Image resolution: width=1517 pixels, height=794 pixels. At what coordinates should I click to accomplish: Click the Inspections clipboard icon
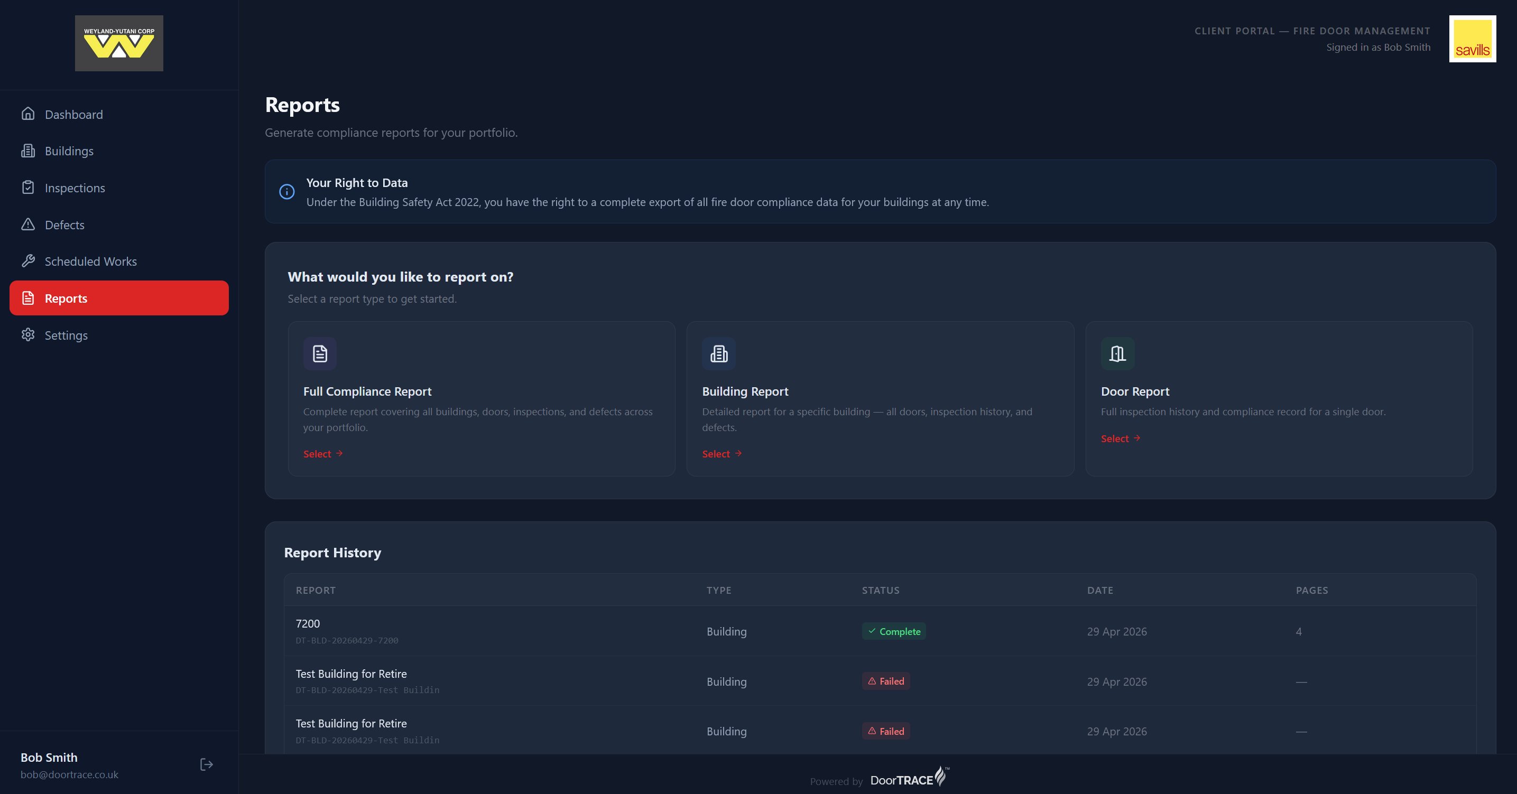pyautogui.click(x=27, y=187)
